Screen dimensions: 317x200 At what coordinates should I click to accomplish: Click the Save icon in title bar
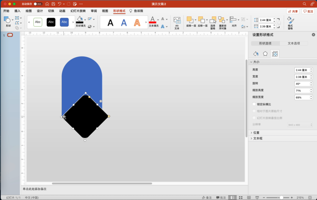(x=53, y=4)
